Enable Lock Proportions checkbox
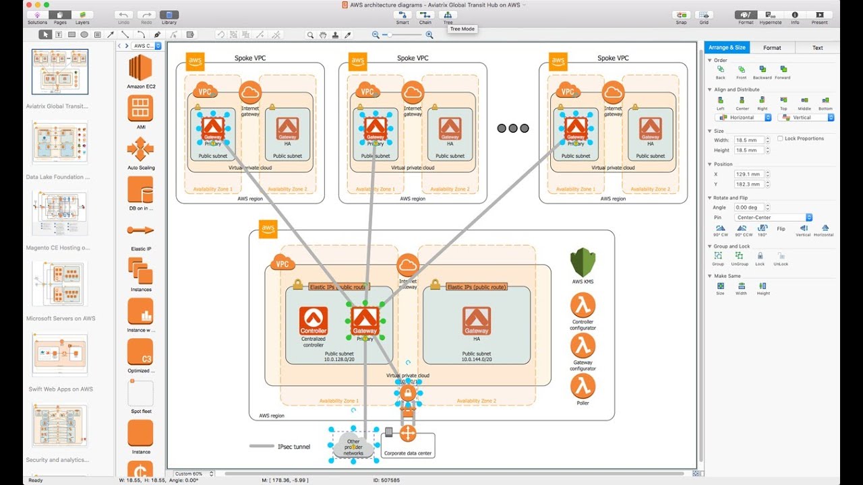The height and width of the screenshot is (485, 863). click(x=780, y=139)
